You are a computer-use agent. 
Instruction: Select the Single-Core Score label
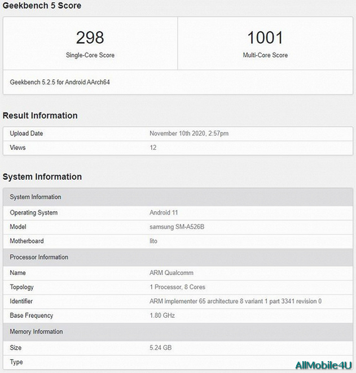pos(90,55)
